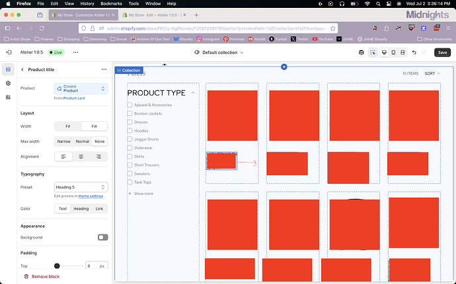Open the theme settings link
This screenshot has width=456, height=284.
pos(91,196)
